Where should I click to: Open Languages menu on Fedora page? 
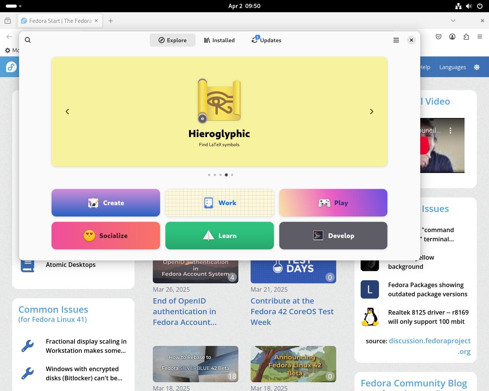pyautogui.click(x=453, y=67)
